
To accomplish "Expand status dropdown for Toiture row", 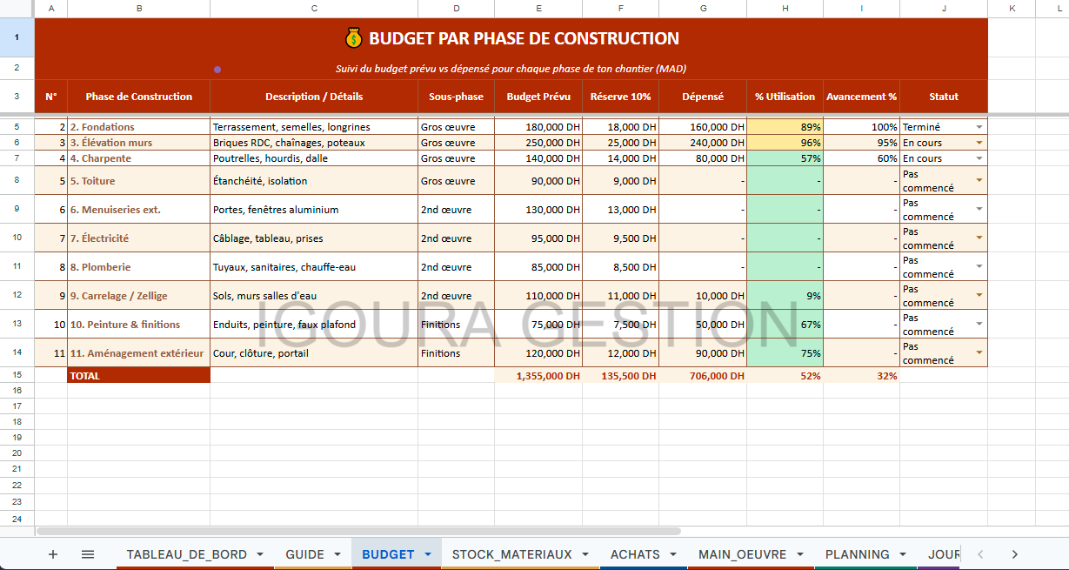I will [x=979, y=181].
